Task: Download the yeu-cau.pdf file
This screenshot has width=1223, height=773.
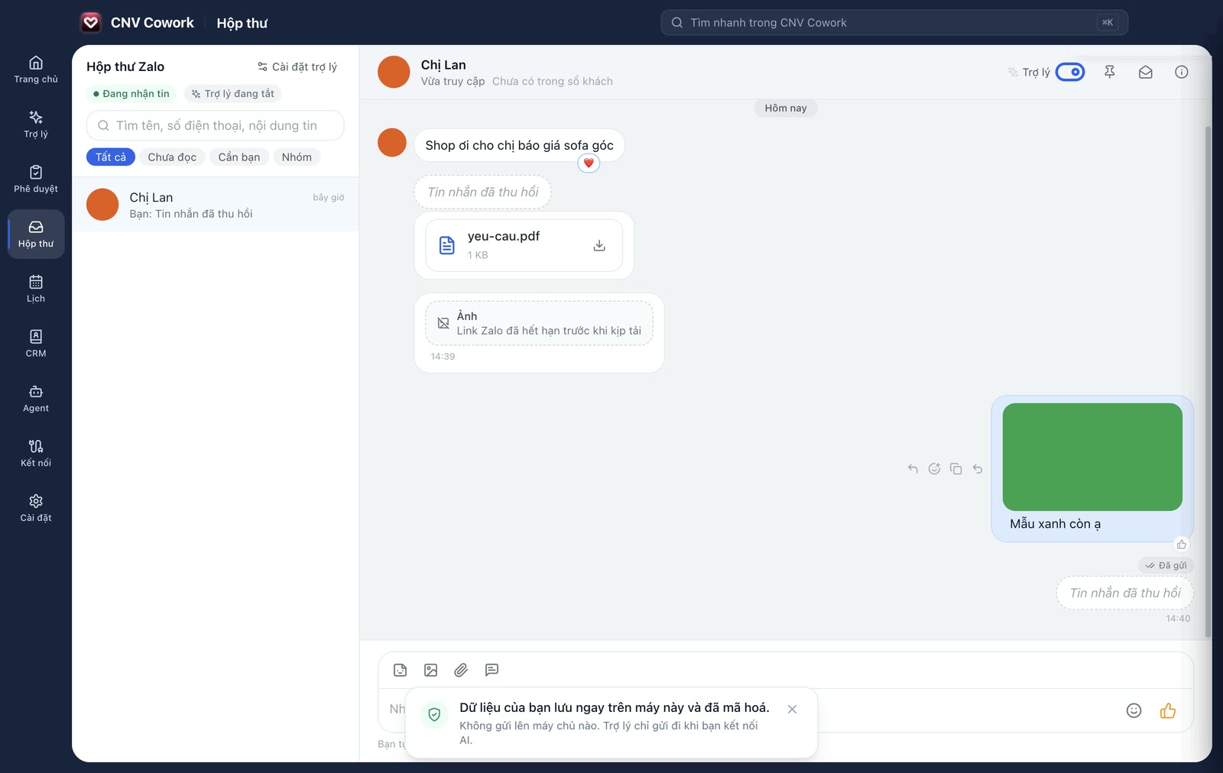Action: 599,245
